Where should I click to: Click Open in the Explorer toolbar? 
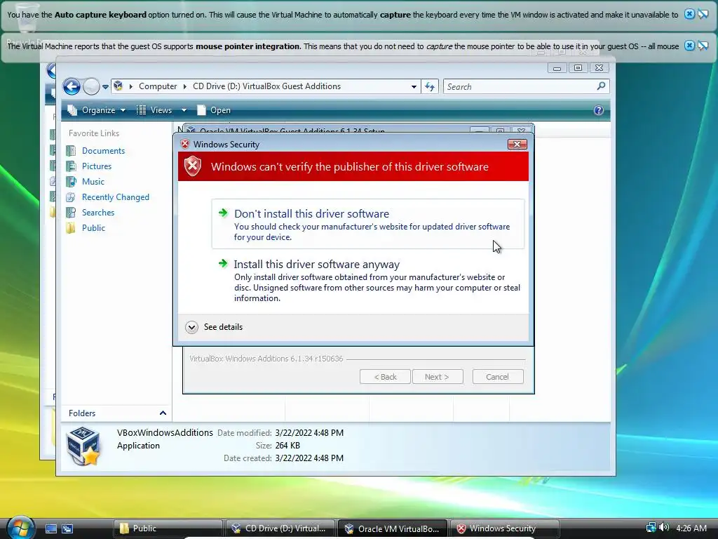click(x=214, y=110)
